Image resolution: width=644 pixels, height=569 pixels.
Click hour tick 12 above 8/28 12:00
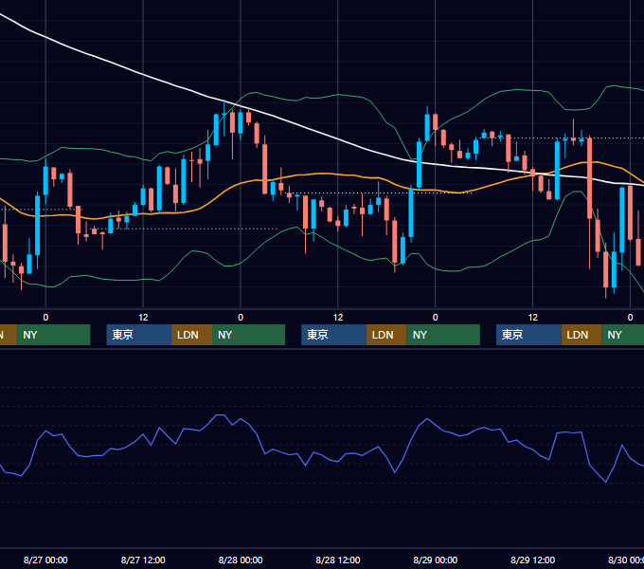pos(338,318)
